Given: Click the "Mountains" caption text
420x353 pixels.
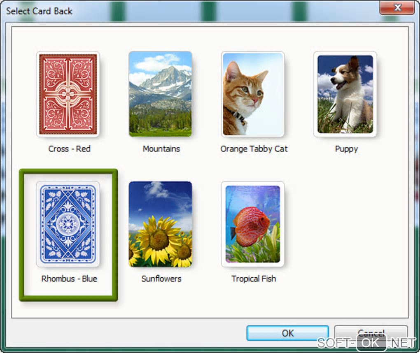Looking at the screenshot, I should click(x=161, y=149).
